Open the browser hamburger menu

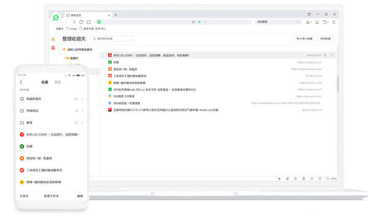click(334, 22)
